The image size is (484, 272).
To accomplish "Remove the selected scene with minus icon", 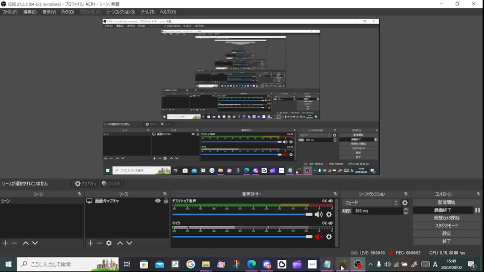I will tap(15, 243).
